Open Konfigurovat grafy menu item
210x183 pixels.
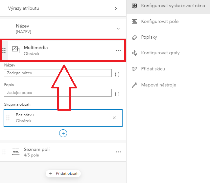pos(168,53)
